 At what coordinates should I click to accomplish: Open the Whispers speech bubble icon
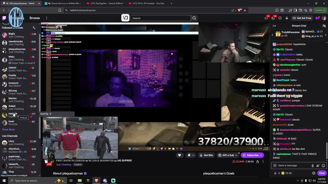click(x=280, y=18)
